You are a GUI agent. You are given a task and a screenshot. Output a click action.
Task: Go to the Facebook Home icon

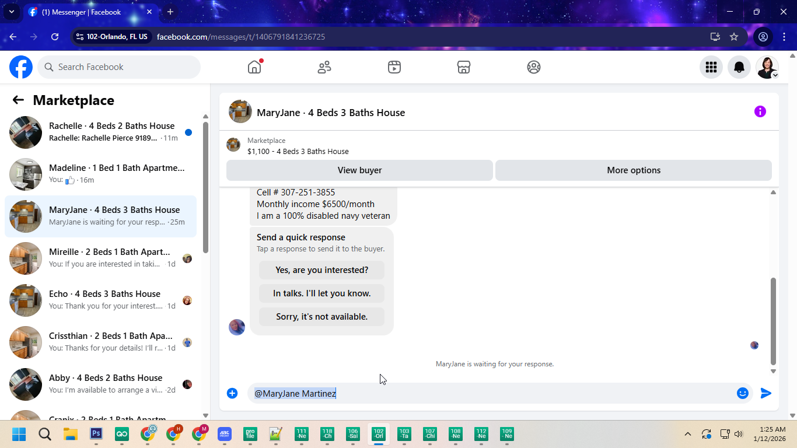[x=254, y=67]
